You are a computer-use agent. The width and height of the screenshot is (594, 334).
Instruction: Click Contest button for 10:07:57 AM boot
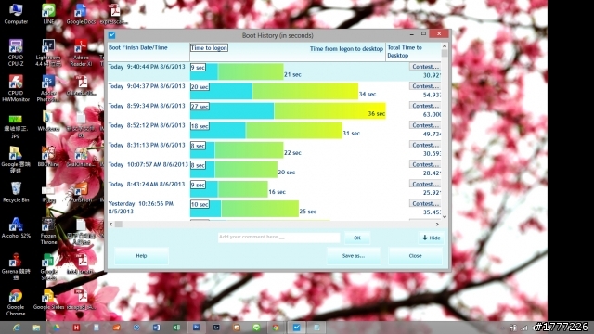tap(425, 165)
